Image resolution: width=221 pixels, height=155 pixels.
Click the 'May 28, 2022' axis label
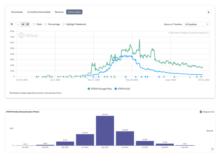click(132, 80)
